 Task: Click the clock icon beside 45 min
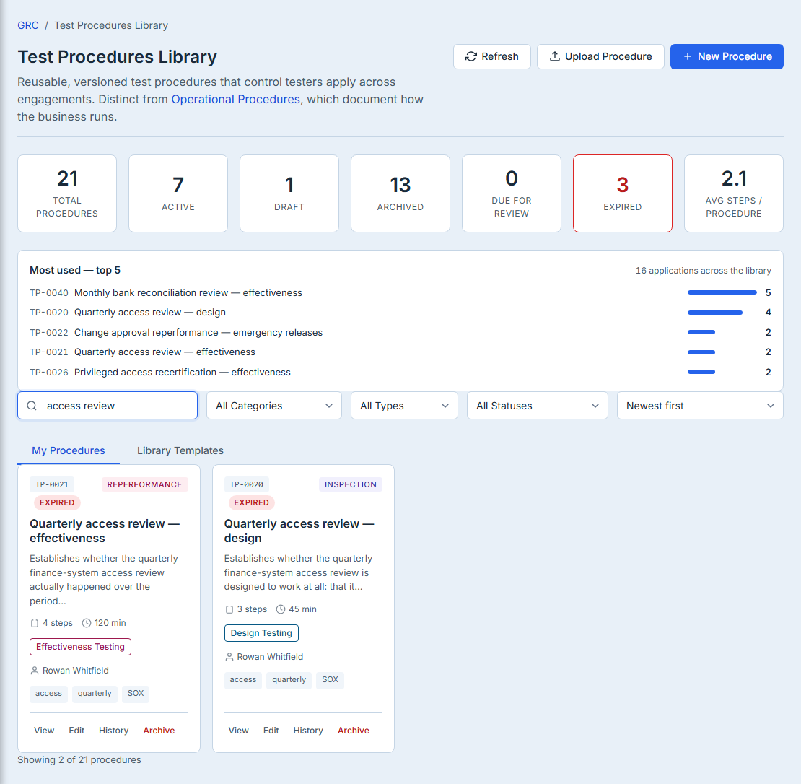(281, 609)
